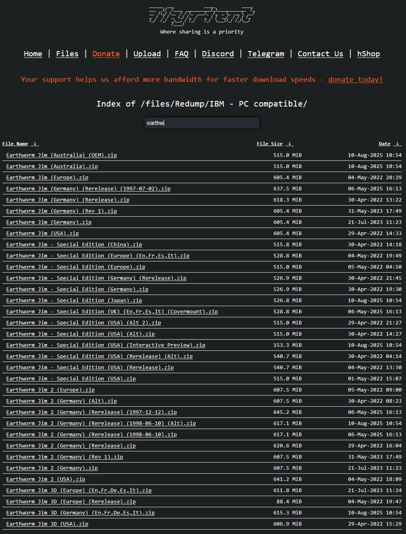
Task: Click the Myrient logo at top
Action: [x=202, y=16]
